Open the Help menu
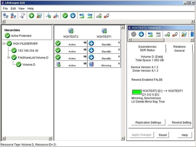The height and width of the screenshot is (147, 196). pos(30,9)
